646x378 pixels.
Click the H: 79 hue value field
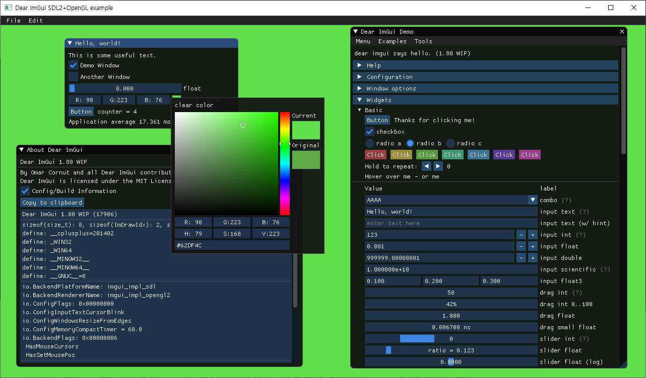[x=193, y=234]
